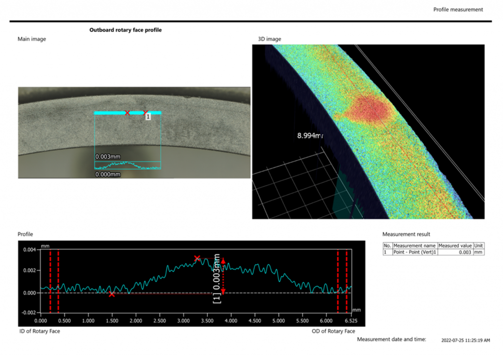
Task: Click the "Measurement date and time:" label
Action: point(391,339)
